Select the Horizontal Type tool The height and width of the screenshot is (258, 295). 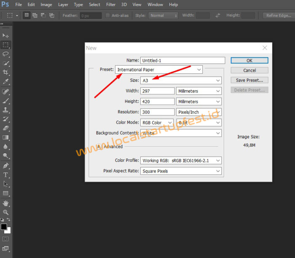(x=5, y=175)
